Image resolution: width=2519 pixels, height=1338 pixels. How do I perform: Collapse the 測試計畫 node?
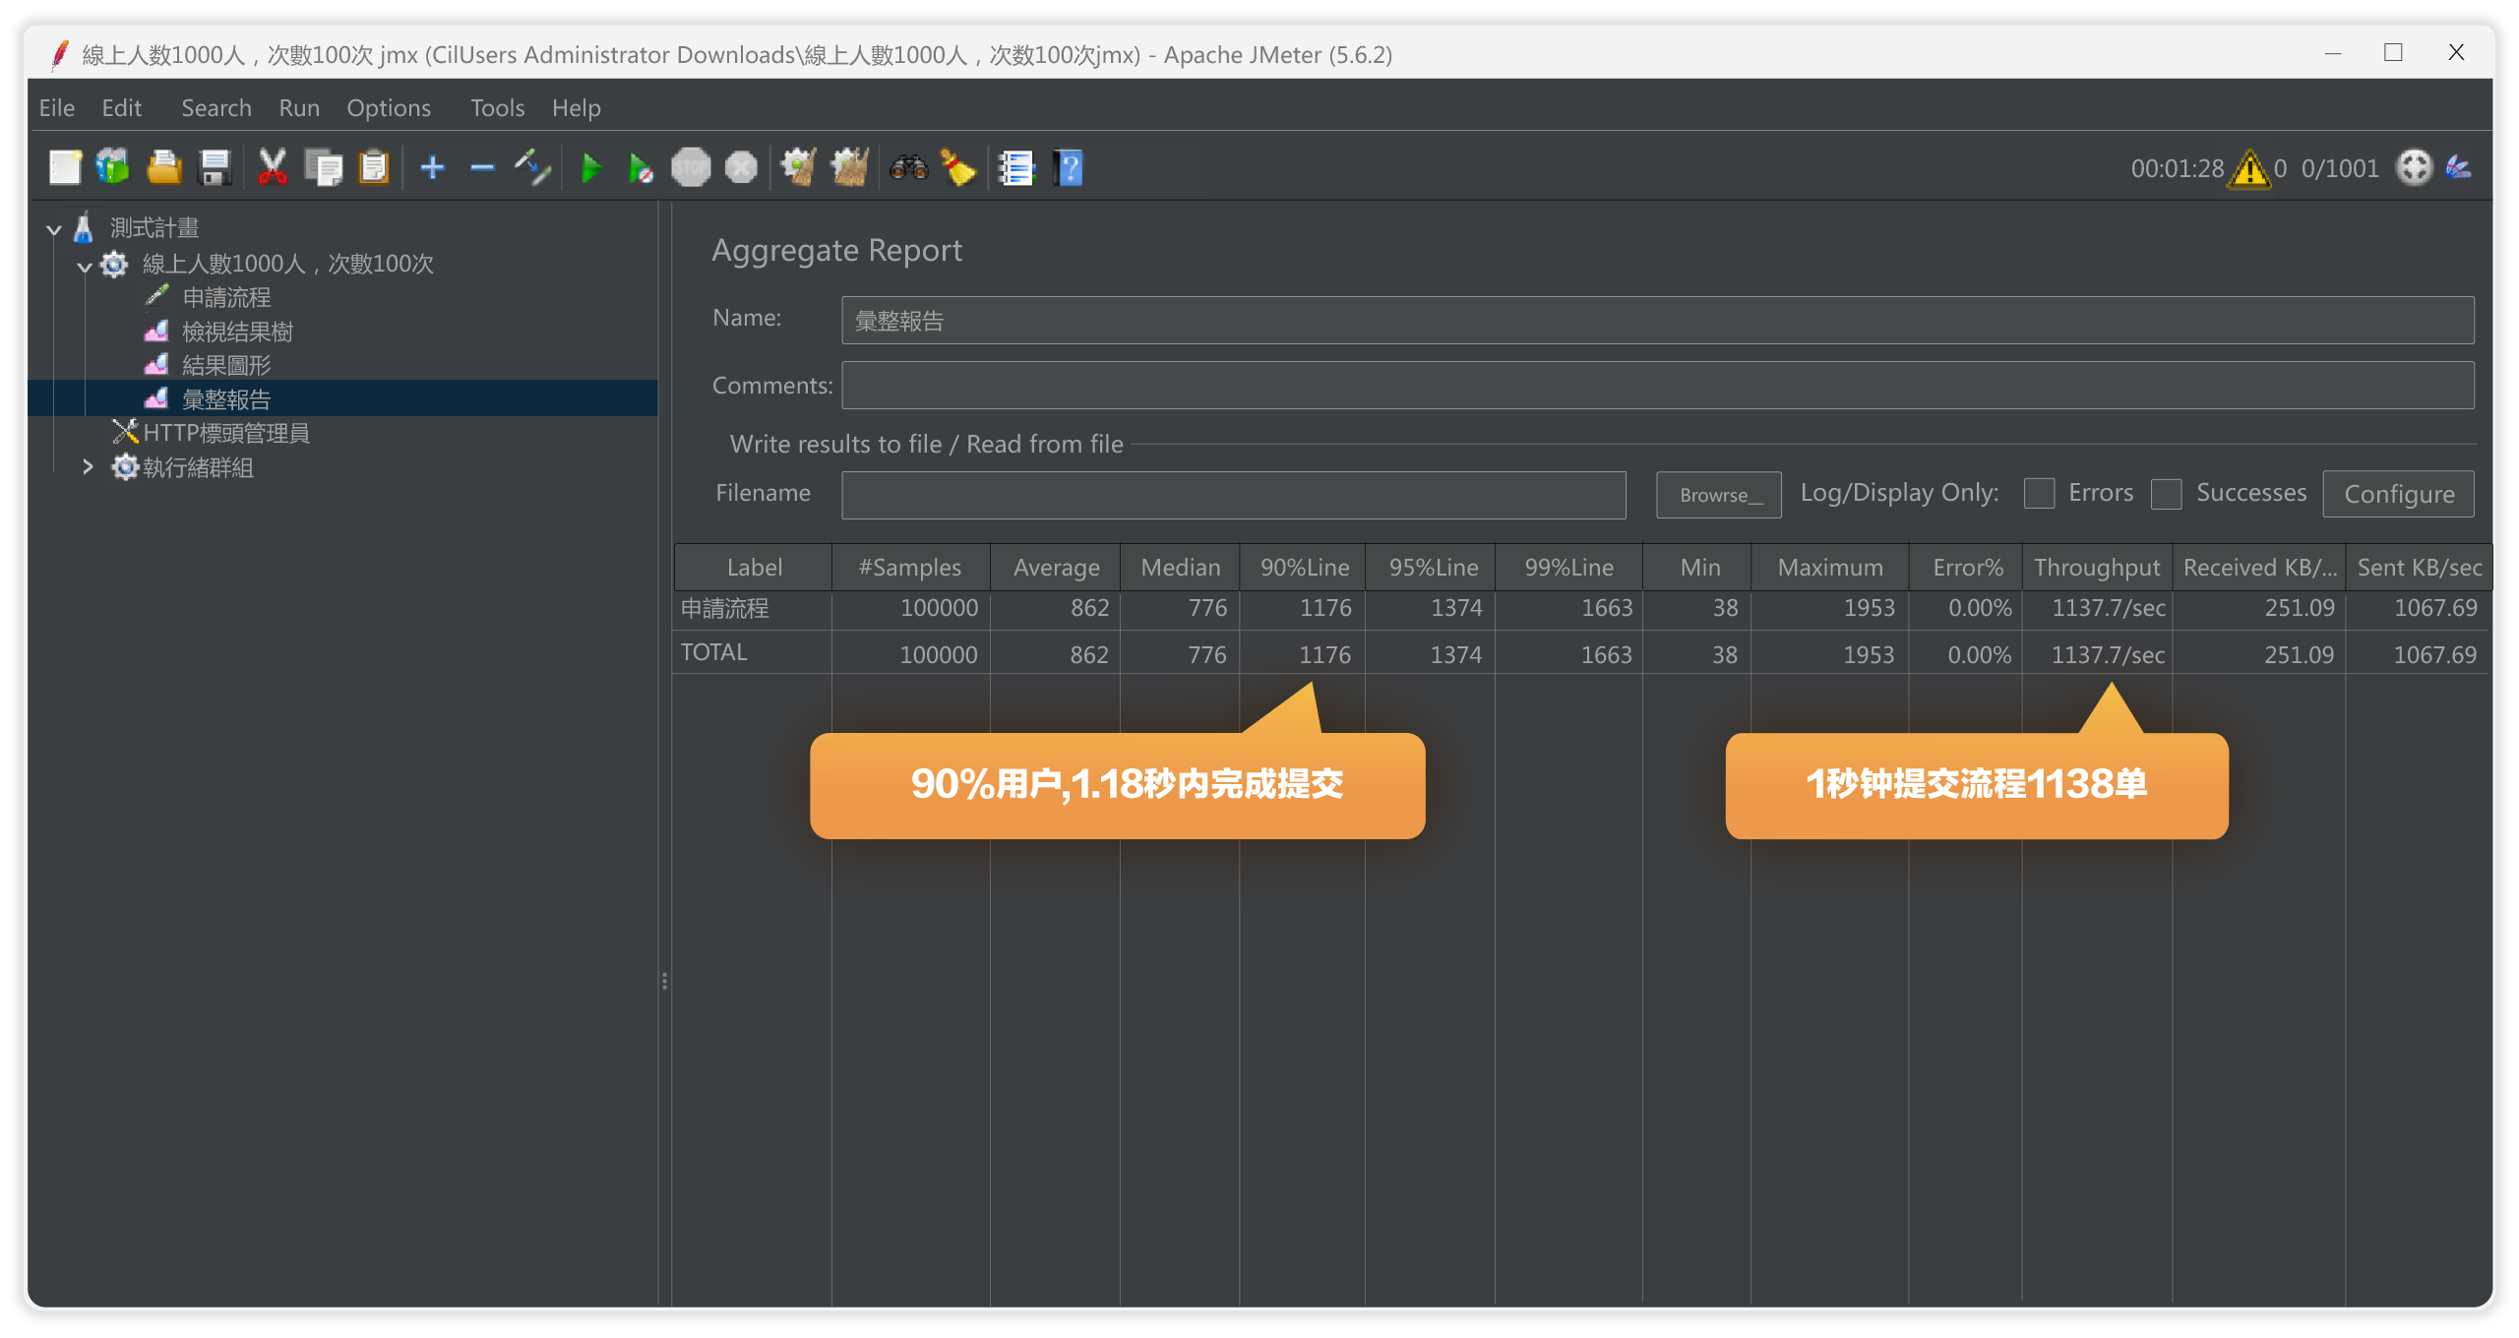[53, 228]
